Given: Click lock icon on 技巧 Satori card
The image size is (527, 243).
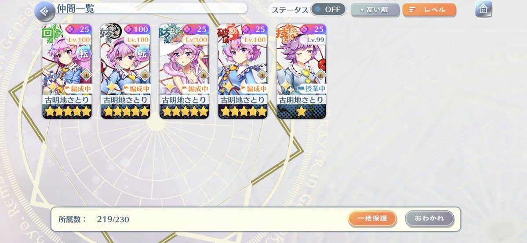Looking at the screenshot, I should point(320,74).
